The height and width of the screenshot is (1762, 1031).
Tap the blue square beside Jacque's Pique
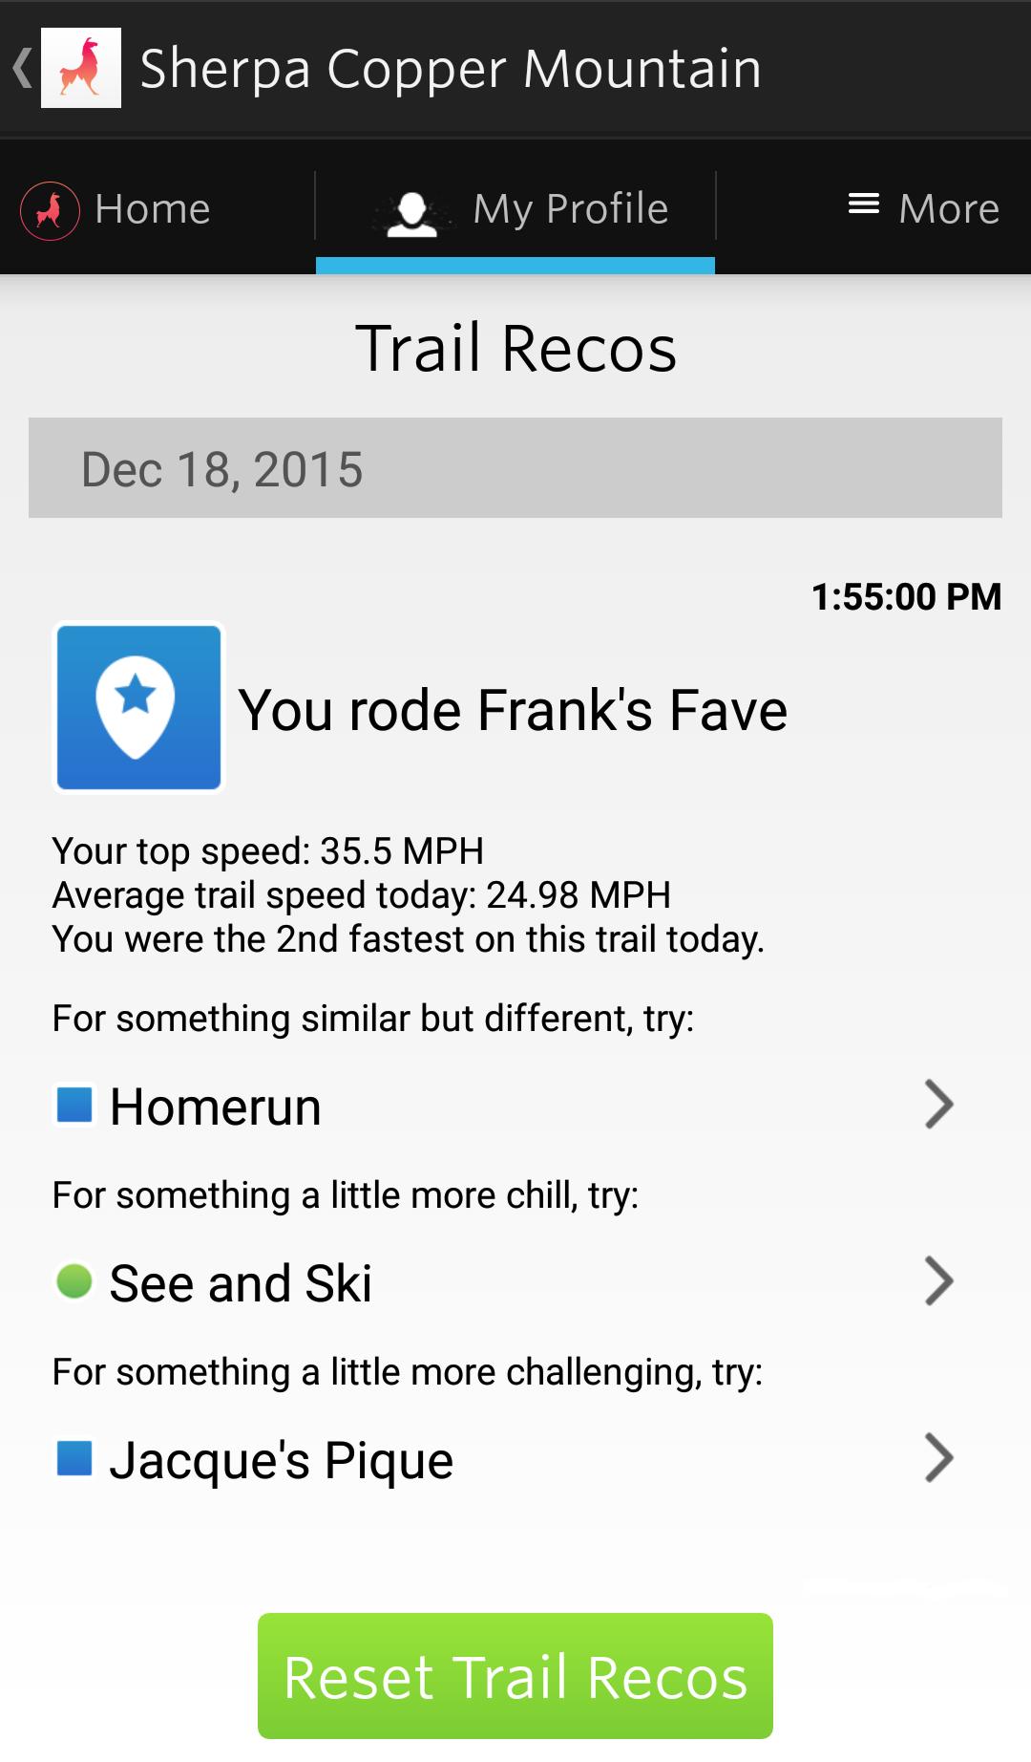click(74, 1458)
